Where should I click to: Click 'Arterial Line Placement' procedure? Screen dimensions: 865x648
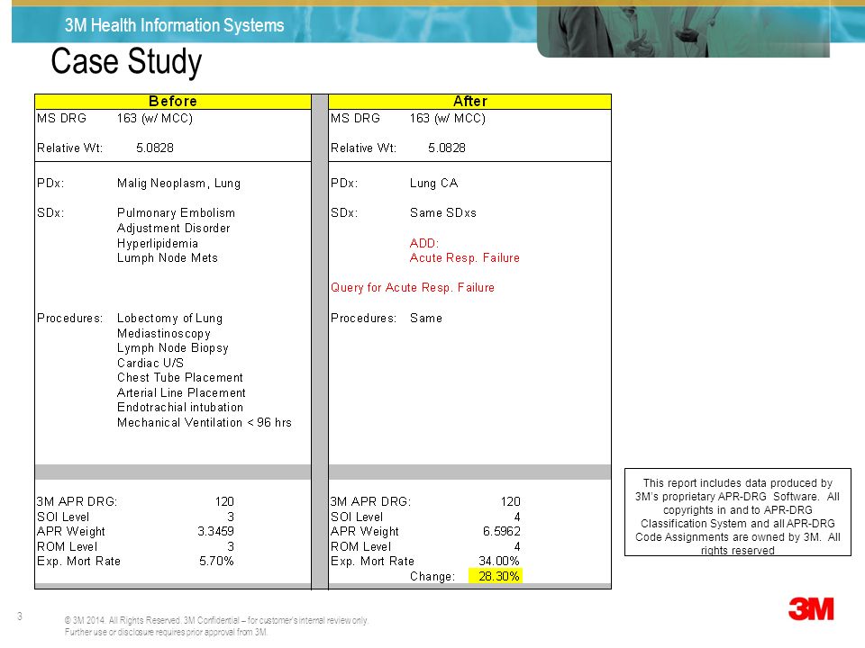coord(181,393)
